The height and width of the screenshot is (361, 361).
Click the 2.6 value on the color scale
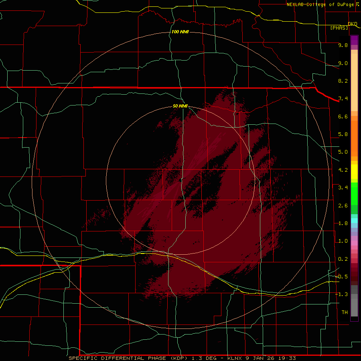[x=343, y=206]
